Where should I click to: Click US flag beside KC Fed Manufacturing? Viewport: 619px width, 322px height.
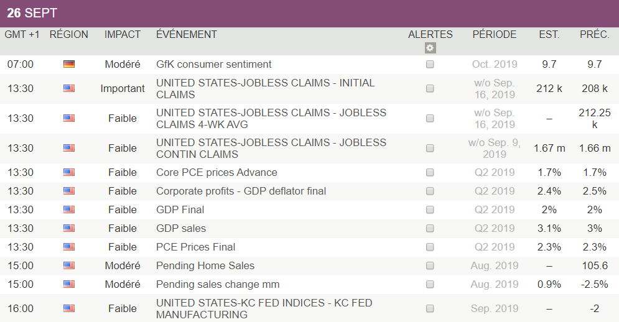point(69,308)
